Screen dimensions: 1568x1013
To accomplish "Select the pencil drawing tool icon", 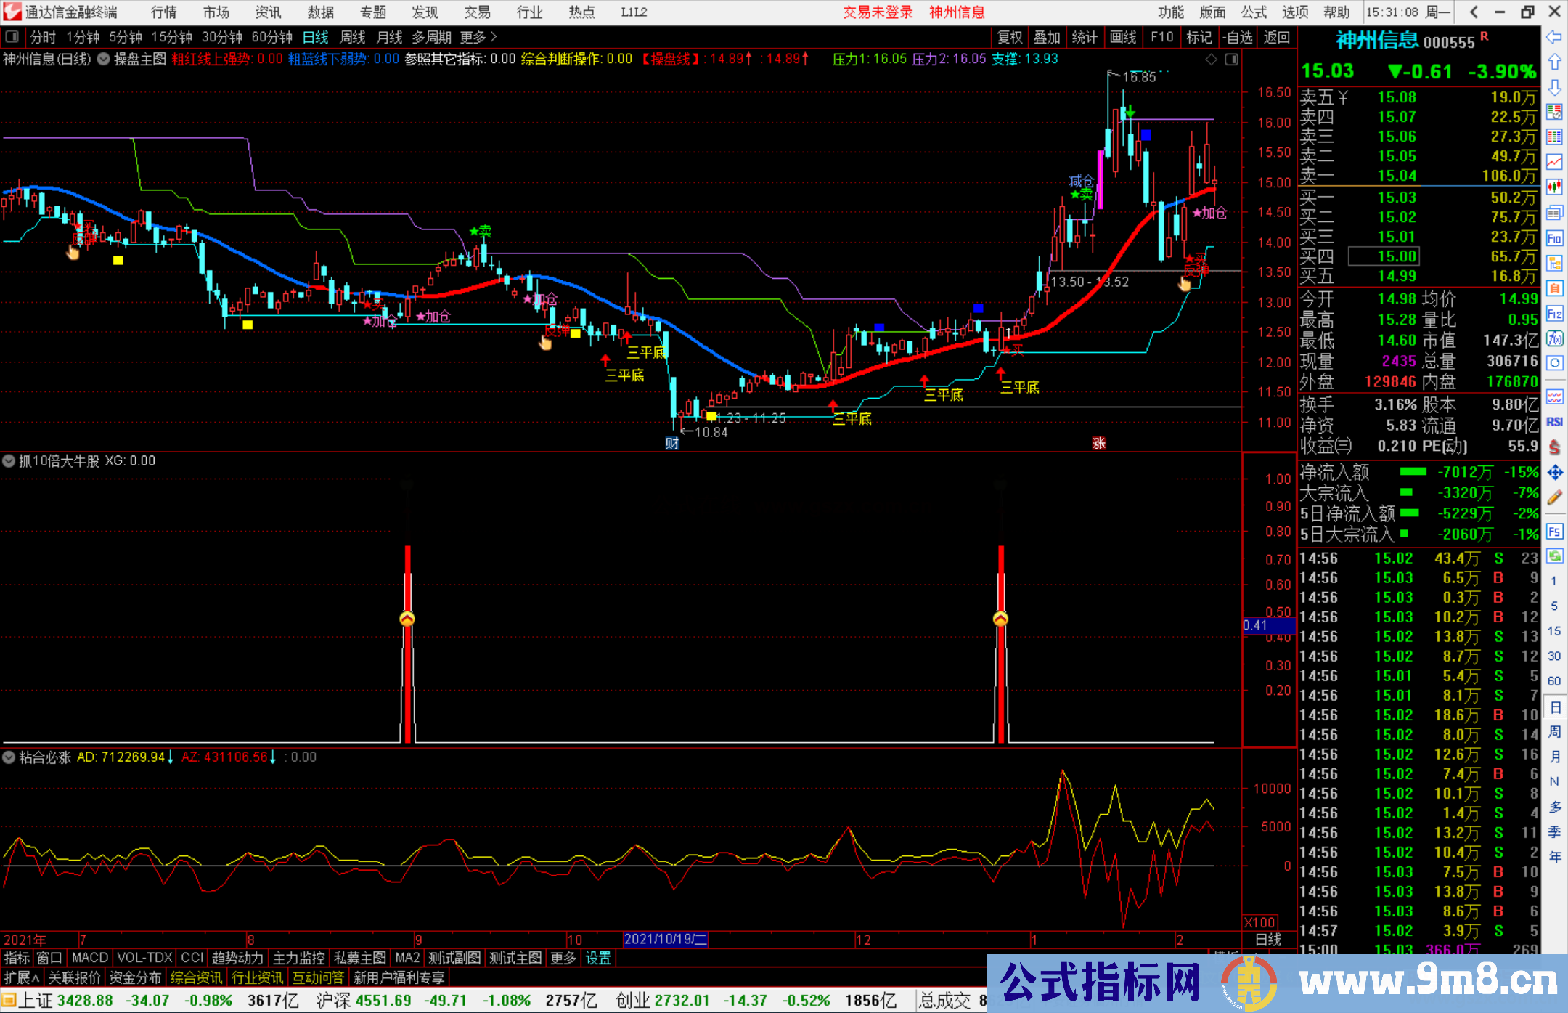I will click(x=1554, y=498).
